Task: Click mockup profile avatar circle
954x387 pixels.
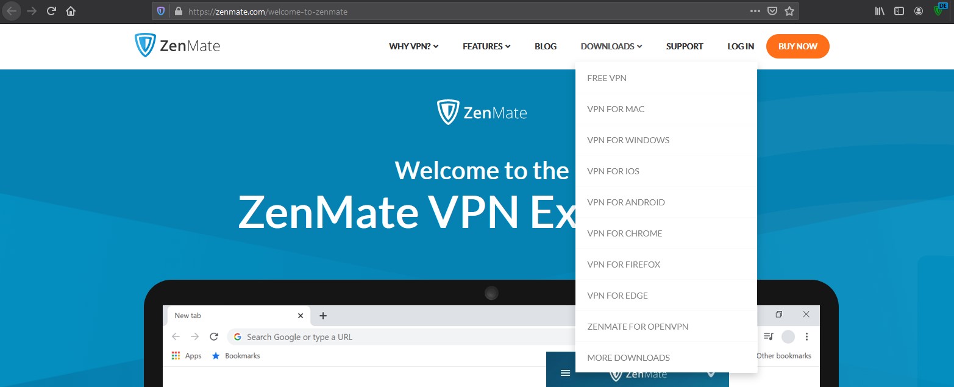Action: pyautogui.click(x=788, y=336)
